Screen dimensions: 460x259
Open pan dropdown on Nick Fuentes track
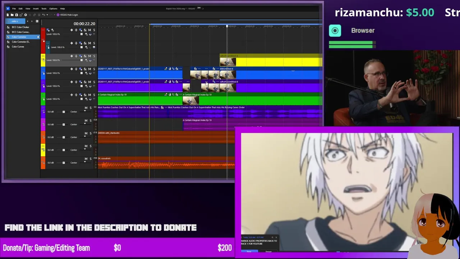[85, 112]
